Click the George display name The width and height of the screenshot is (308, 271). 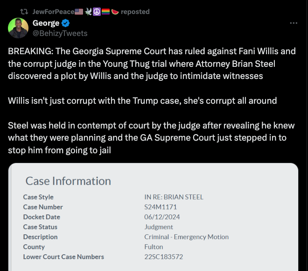click(46, 23)
